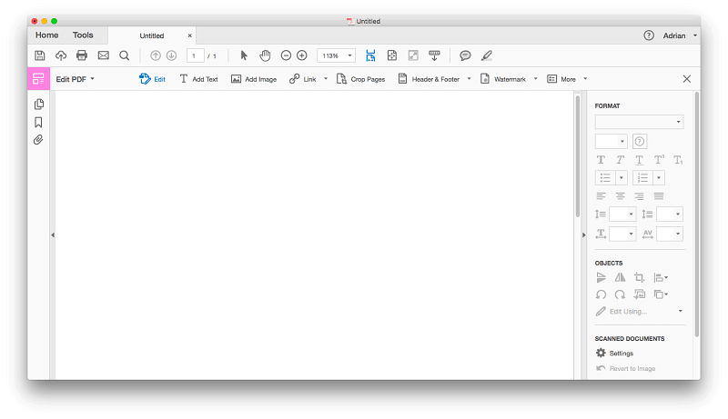Zoom out with minus icon
Screen dimensions: 728x419
[286, 55]
